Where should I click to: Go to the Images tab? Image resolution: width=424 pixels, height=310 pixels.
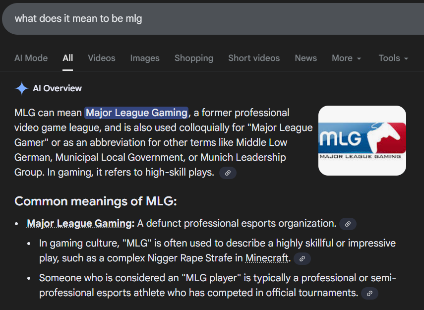145,58
